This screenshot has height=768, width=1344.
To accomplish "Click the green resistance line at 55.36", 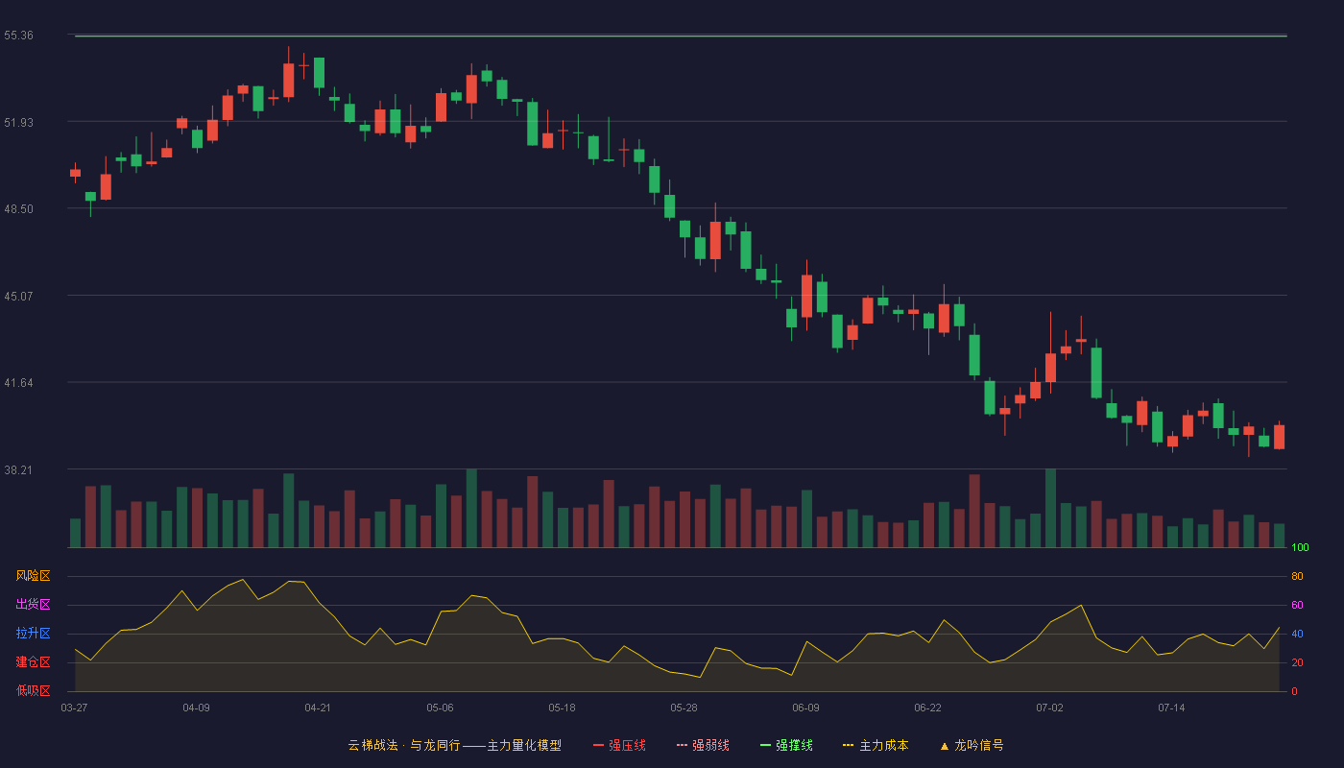I will pos(681,36).
